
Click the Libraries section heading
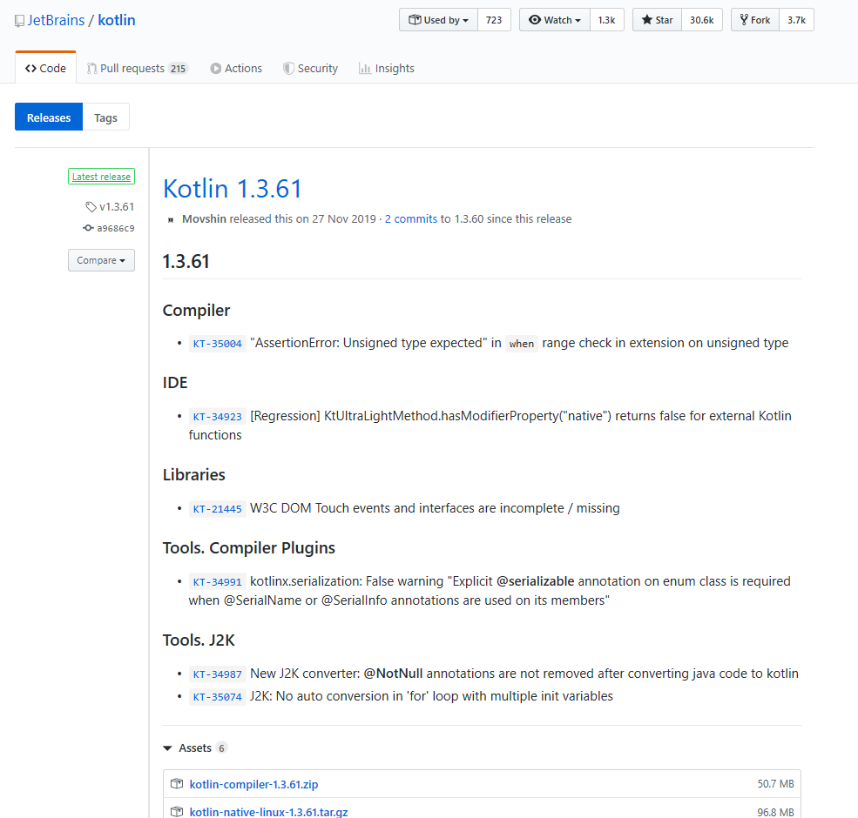click(193, 474)
